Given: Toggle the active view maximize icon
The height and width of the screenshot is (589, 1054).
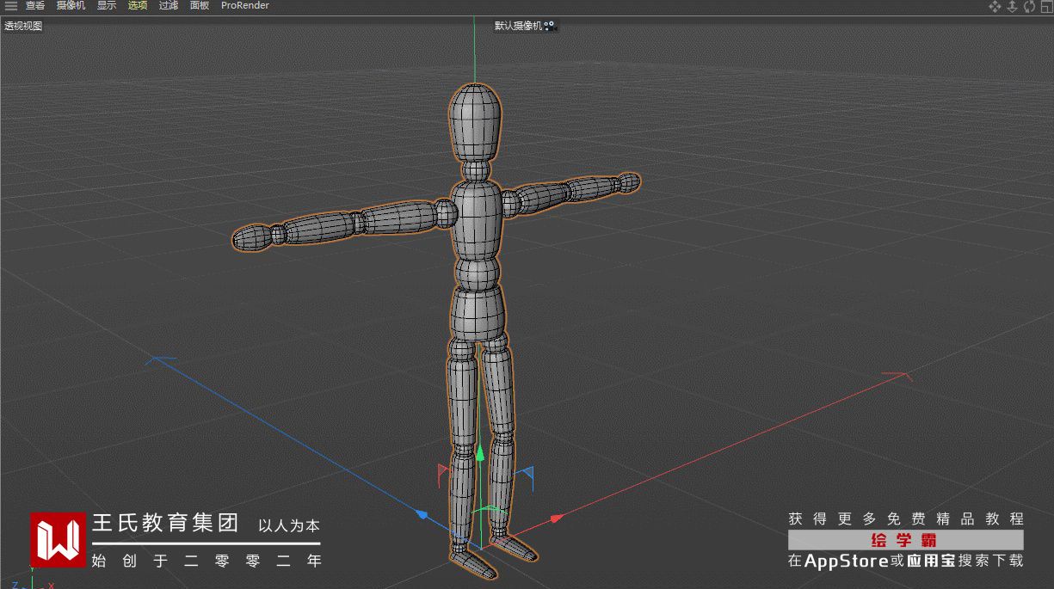Looking at the screenshot, I should tap(1046, 6).
